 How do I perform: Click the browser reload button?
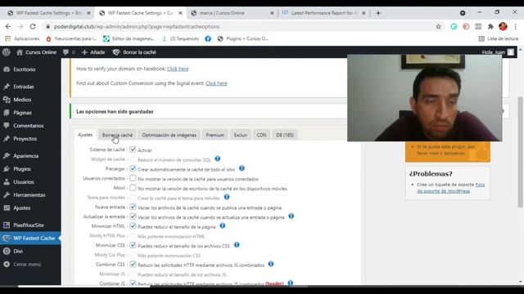pos(33,27)
